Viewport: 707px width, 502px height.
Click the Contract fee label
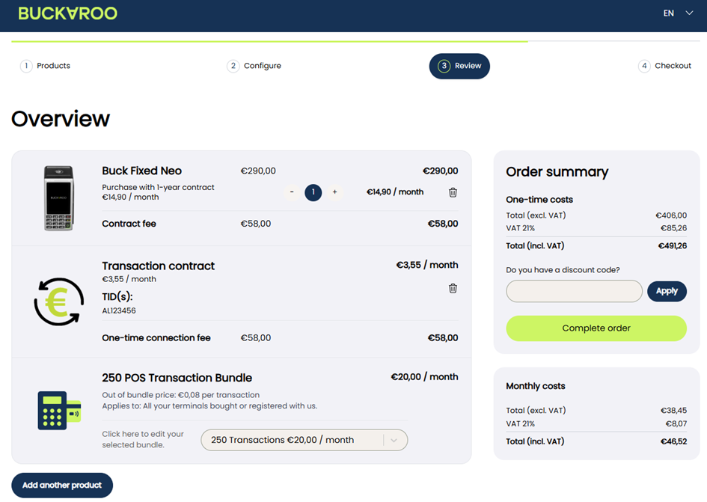pyautogui.click(x=129, y=224)
